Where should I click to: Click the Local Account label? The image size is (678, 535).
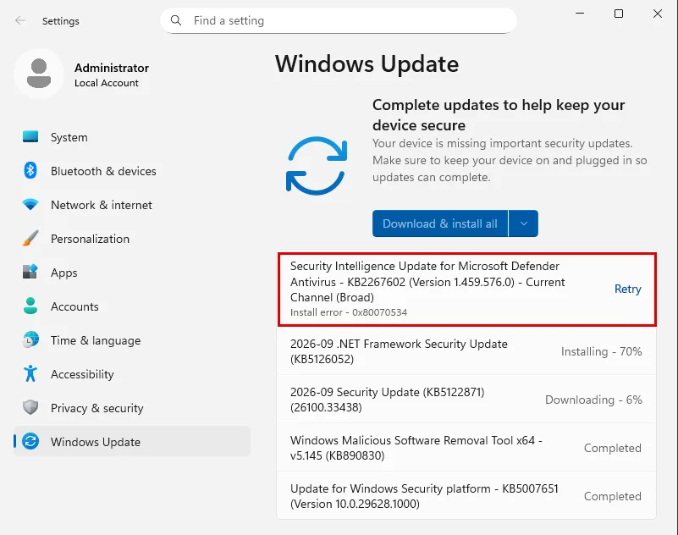[x=107, y=83]
